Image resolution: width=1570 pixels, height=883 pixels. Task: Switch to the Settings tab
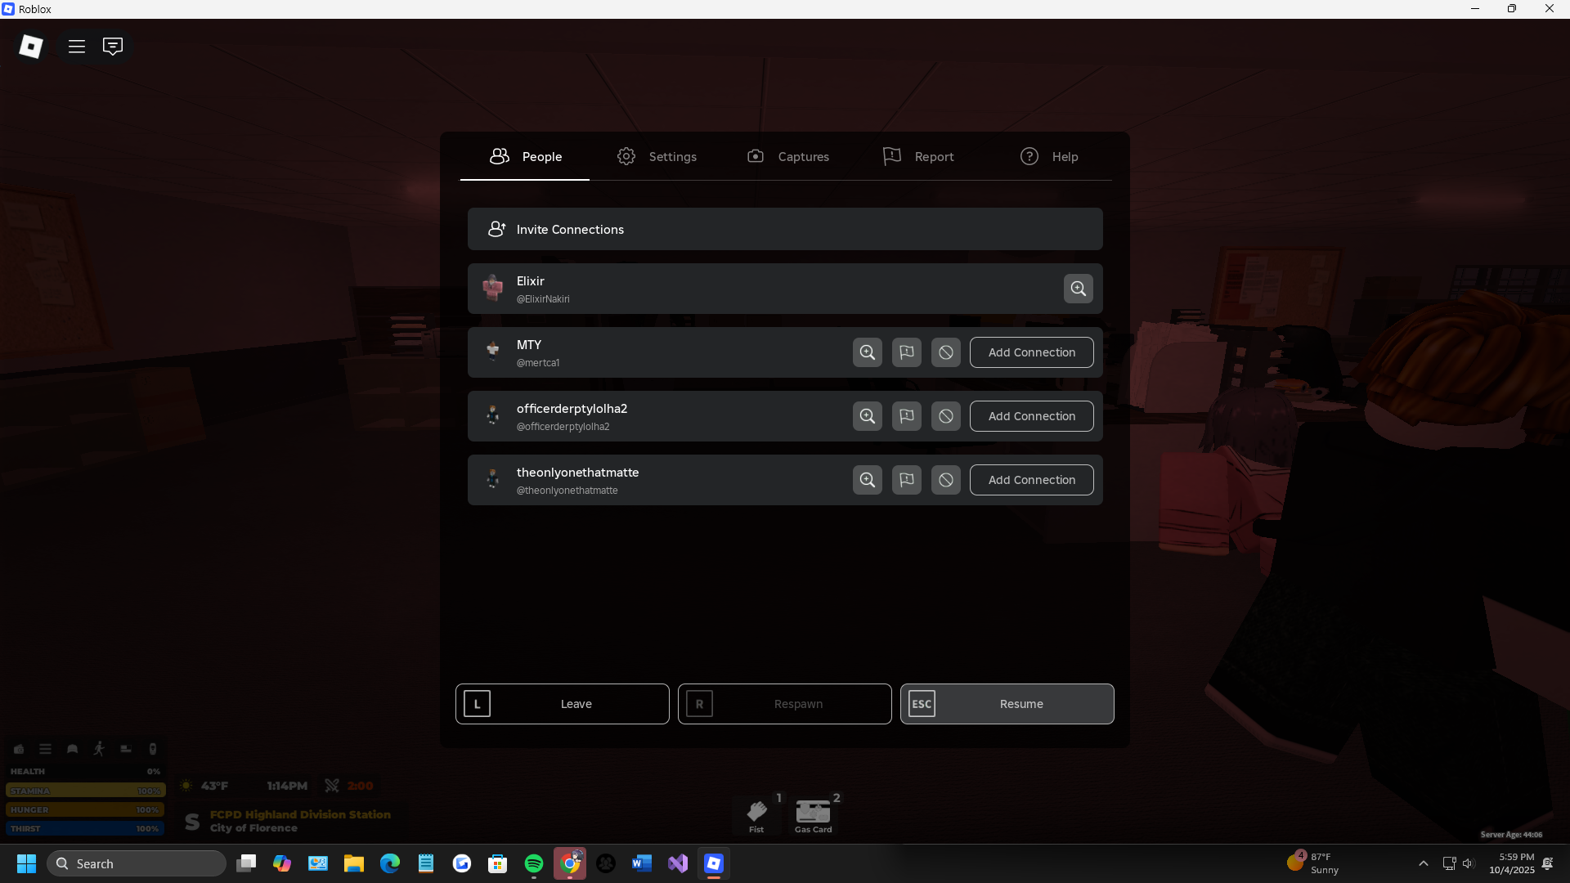pyautogui.click(x=657, y=156)
